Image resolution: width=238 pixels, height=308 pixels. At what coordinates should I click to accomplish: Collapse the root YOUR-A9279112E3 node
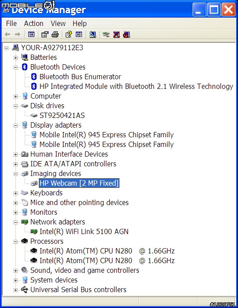(6, 48)
